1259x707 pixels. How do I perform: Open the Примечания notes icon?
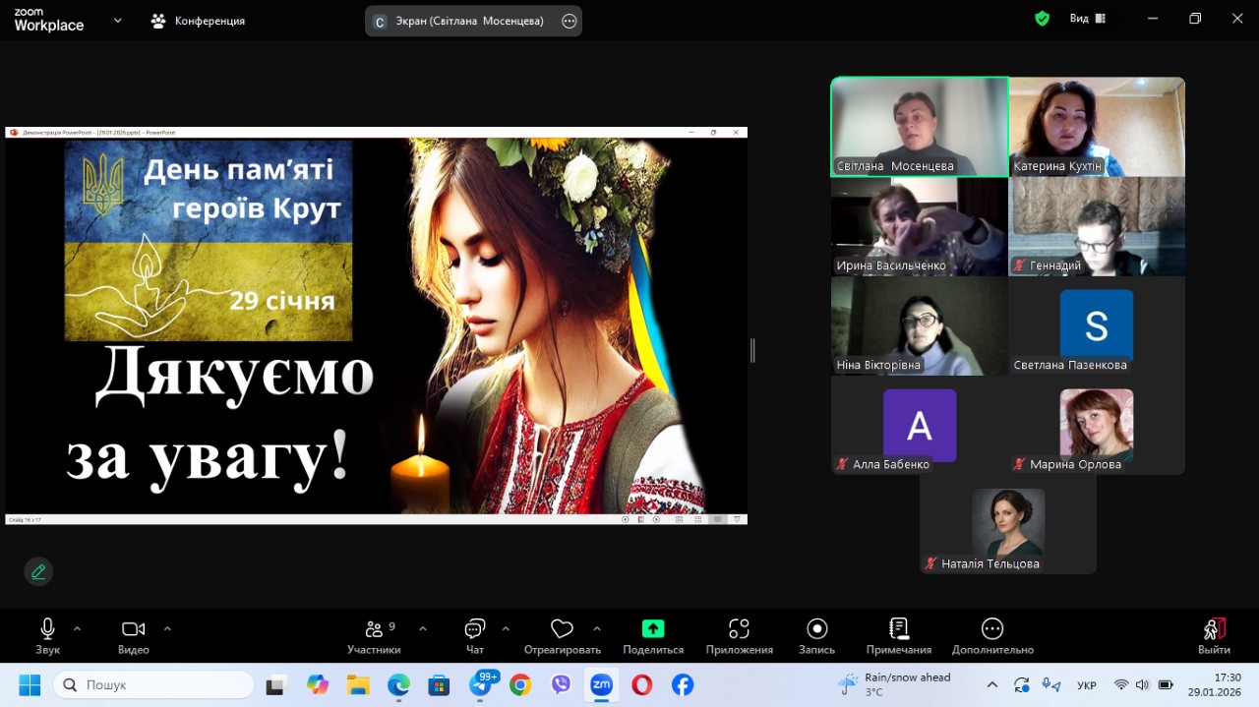click(898, 629)
